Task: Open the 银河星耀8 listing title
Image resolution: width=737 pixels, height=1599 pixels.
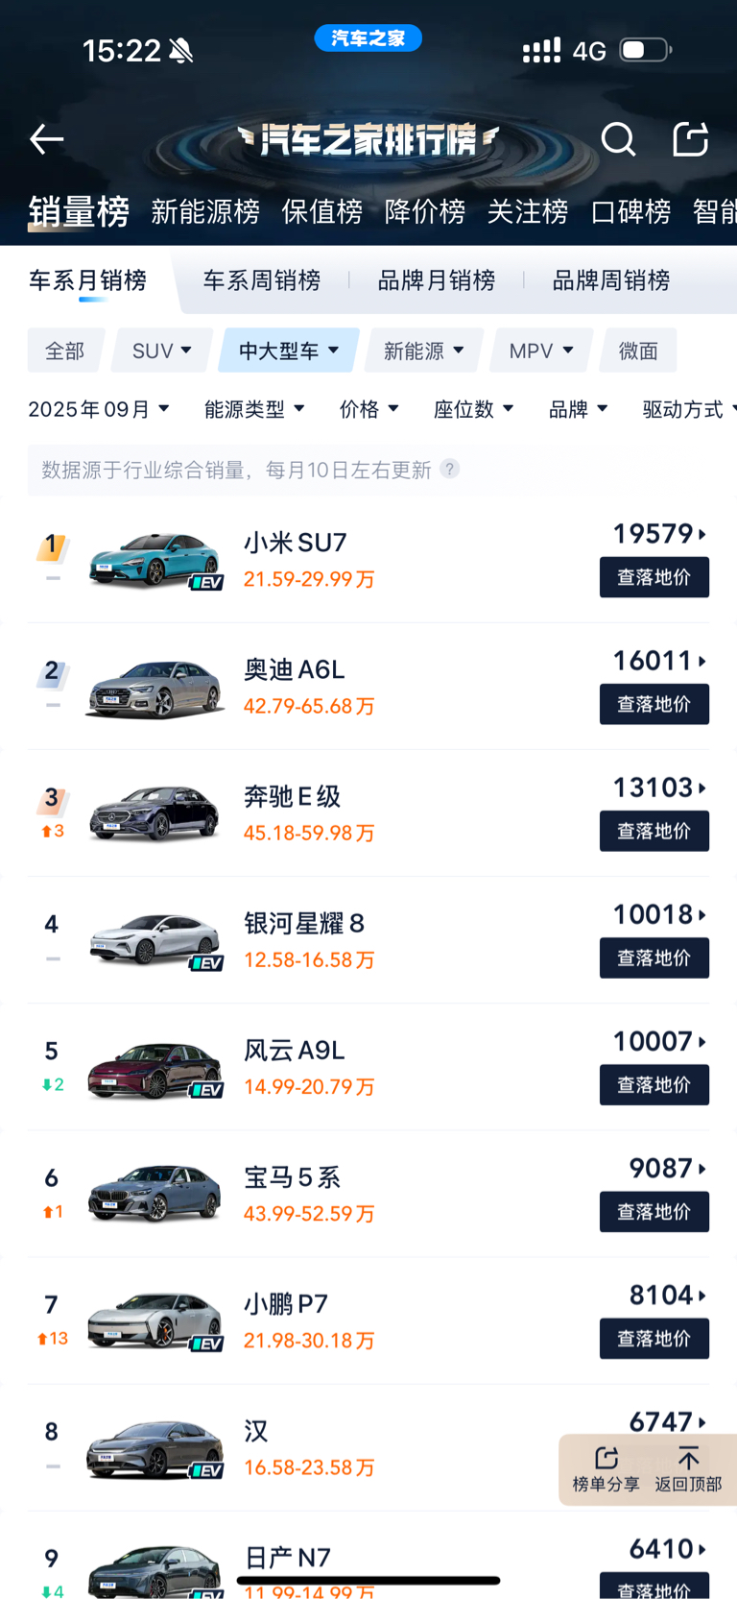Action: [304, 924]
